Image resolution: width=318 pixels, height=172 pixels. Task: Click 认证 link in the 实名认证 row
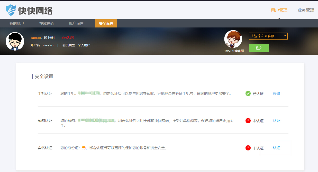[277, 148]
